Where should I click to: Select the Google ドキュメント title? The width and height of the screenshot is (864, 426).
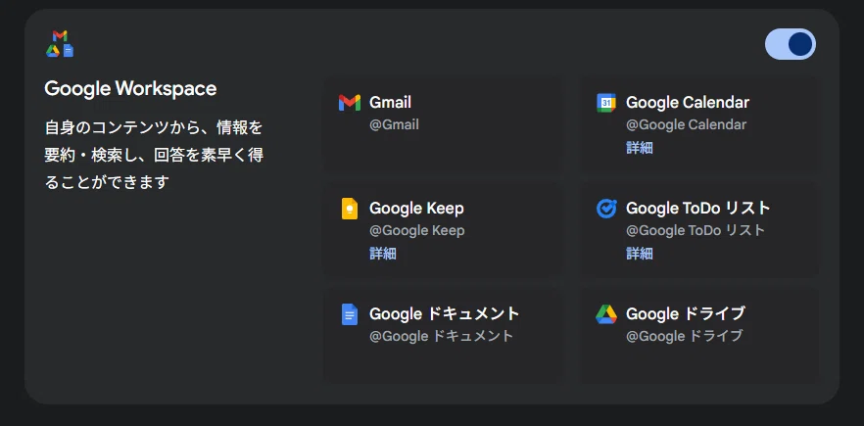click(x=444, y=313)
